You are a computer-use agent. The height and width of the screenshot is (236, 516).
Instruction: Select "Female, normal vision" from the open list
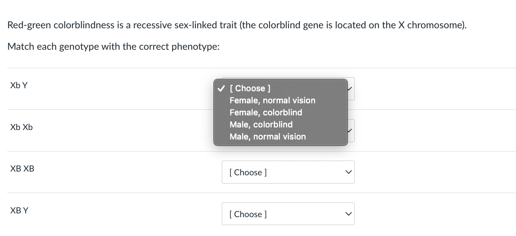pos(272,100)
